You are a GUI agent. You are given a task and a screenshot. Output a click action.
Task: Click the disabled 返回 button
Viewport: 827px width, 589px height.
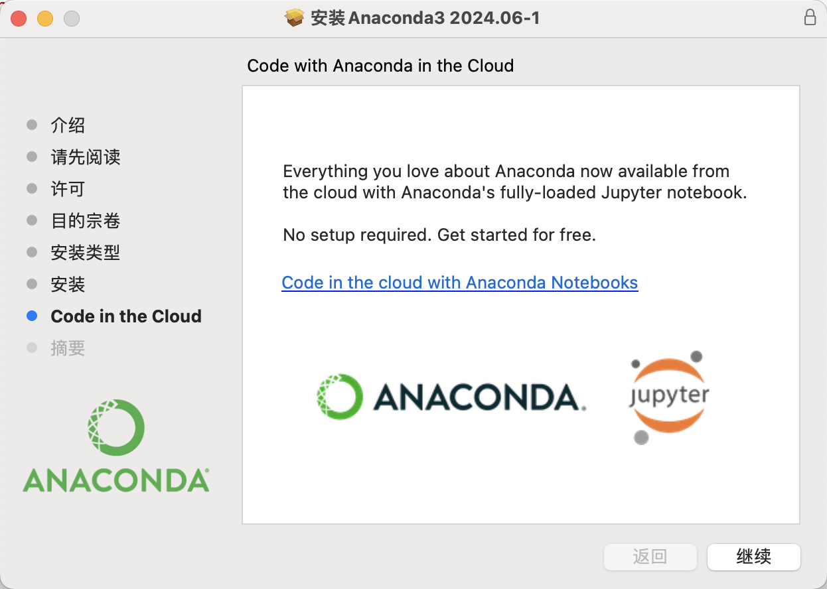(650, 556)
